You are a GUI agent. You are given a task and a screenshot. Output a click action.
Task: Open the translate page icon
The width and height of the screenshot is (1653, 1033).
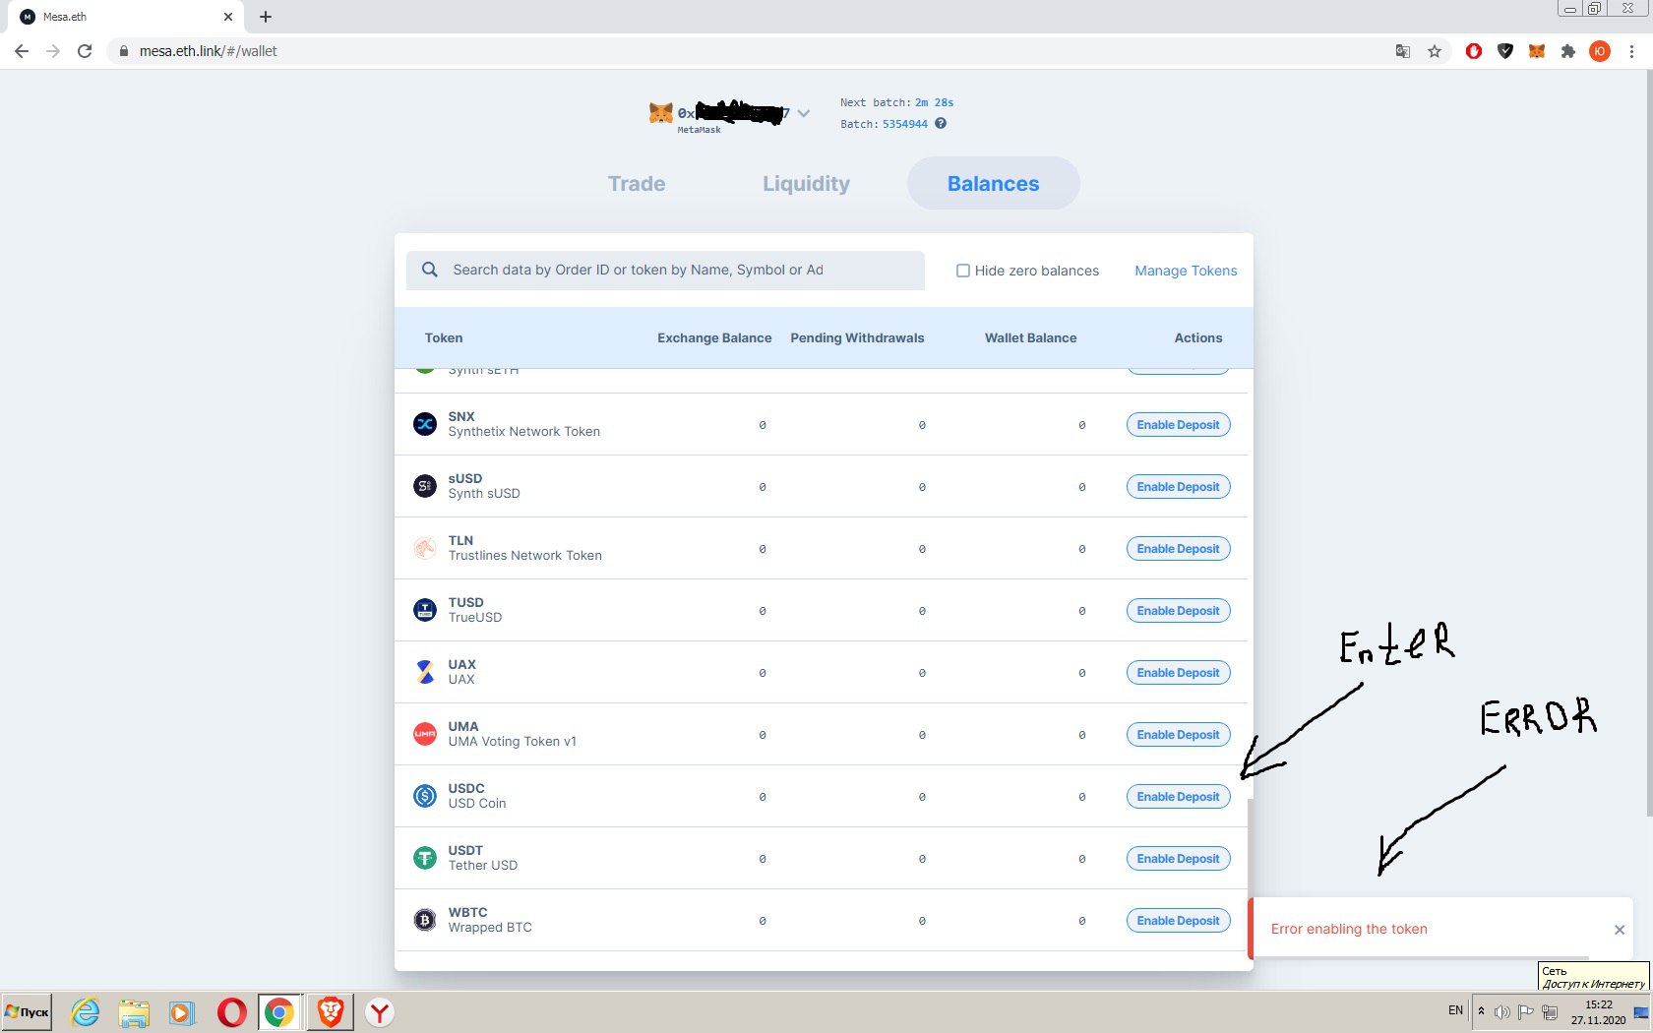[x=1403, y=51]
